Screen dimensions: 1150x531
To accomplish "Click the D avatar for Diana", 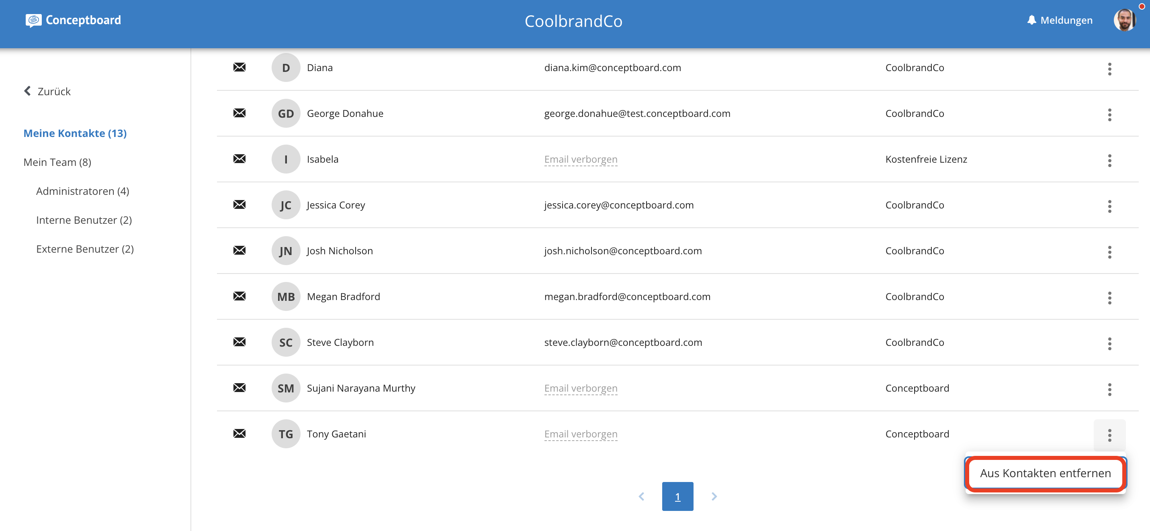I will click(x=286, y=68).
